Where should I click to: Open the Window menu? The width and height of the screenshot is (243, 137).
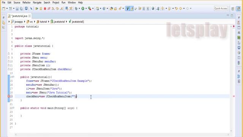click(x=72, y=3)
